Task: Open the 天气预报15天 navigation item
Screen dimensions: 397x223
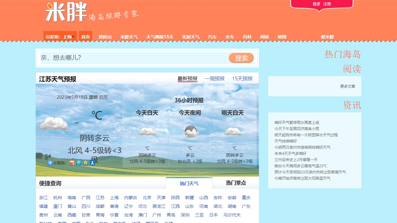Action: click(x=160, y=37)
